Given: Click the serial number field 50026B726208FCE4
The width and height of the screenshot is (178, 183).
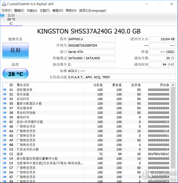Looking at the screenshot, I should point(91,46).
